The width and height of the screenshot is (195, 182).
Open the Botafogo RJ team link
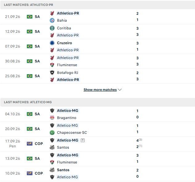[68, 73]
